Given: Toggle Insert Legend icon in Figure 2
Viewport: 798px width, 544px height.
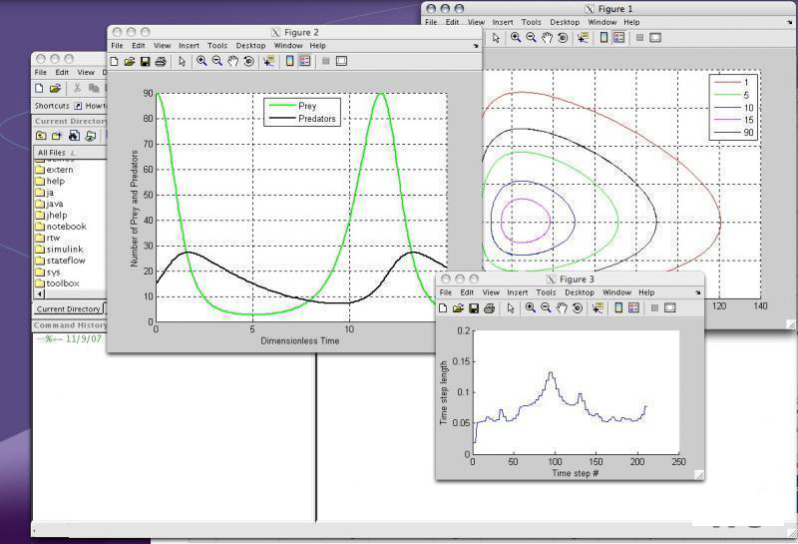Looking at the screenshot, I should [x=305, y=61].
